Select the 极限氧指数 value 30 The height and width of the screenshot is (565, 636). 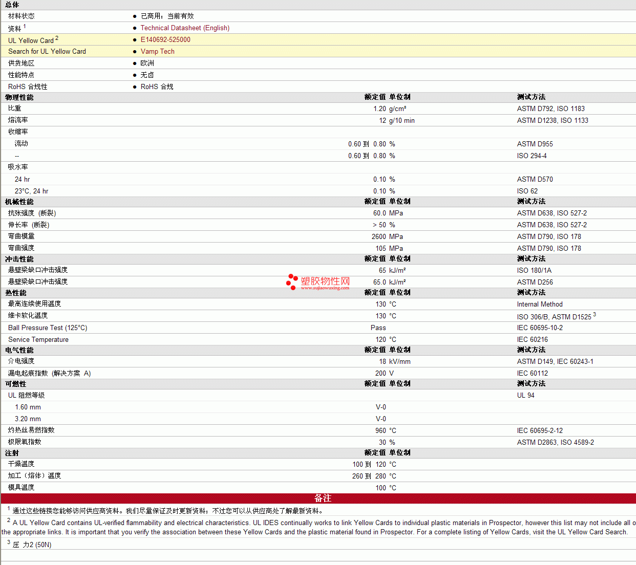pos(383,443)
